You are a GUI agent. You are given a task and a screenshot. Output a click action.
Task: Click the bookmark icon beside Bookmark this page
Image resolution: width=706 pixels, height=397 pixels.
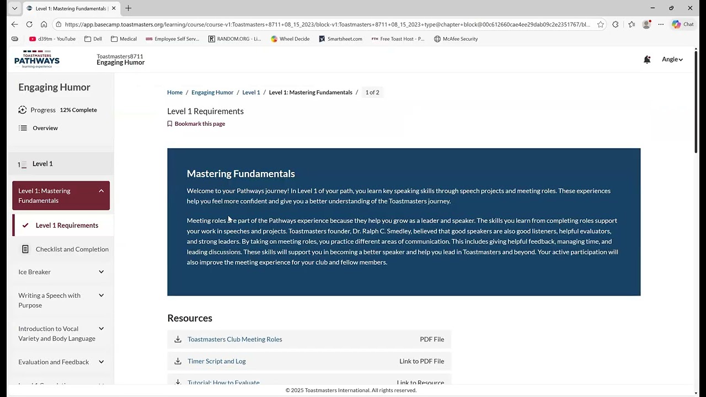pyautogui.click(x=170, y=124)
